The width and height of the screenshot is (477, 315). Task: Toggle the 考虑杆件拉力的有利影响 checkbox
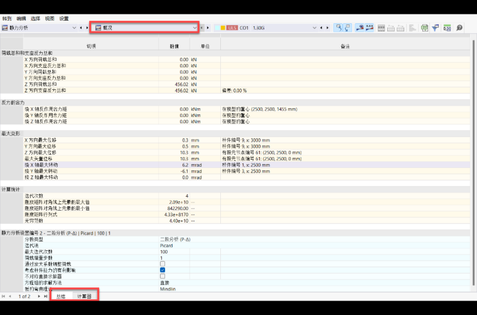163,270
